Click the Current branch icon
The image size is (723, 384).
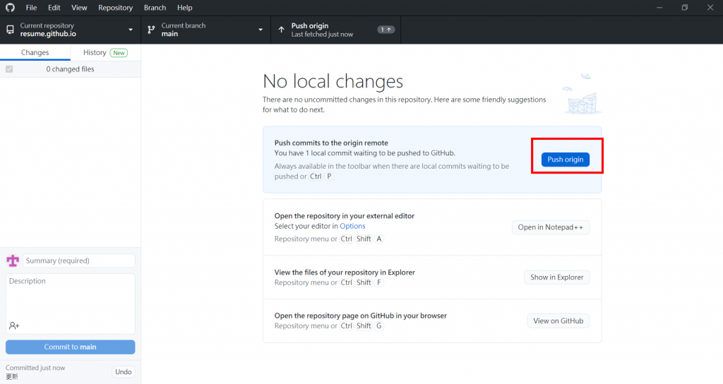151,30
